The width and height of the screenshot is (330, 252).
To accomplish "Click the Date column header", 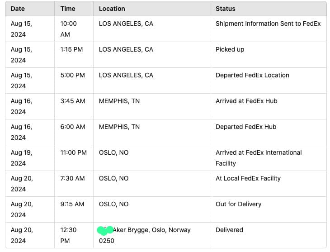I will (x=18, y=9).
